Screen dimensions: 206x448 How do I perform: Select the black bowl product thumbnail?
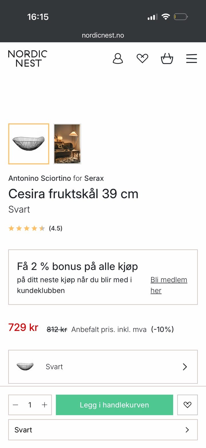coord(29,144)
